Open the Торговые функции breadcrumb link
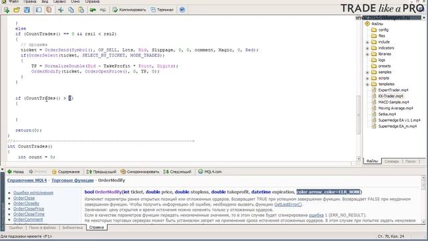428x241 pixels. point(73,180)
